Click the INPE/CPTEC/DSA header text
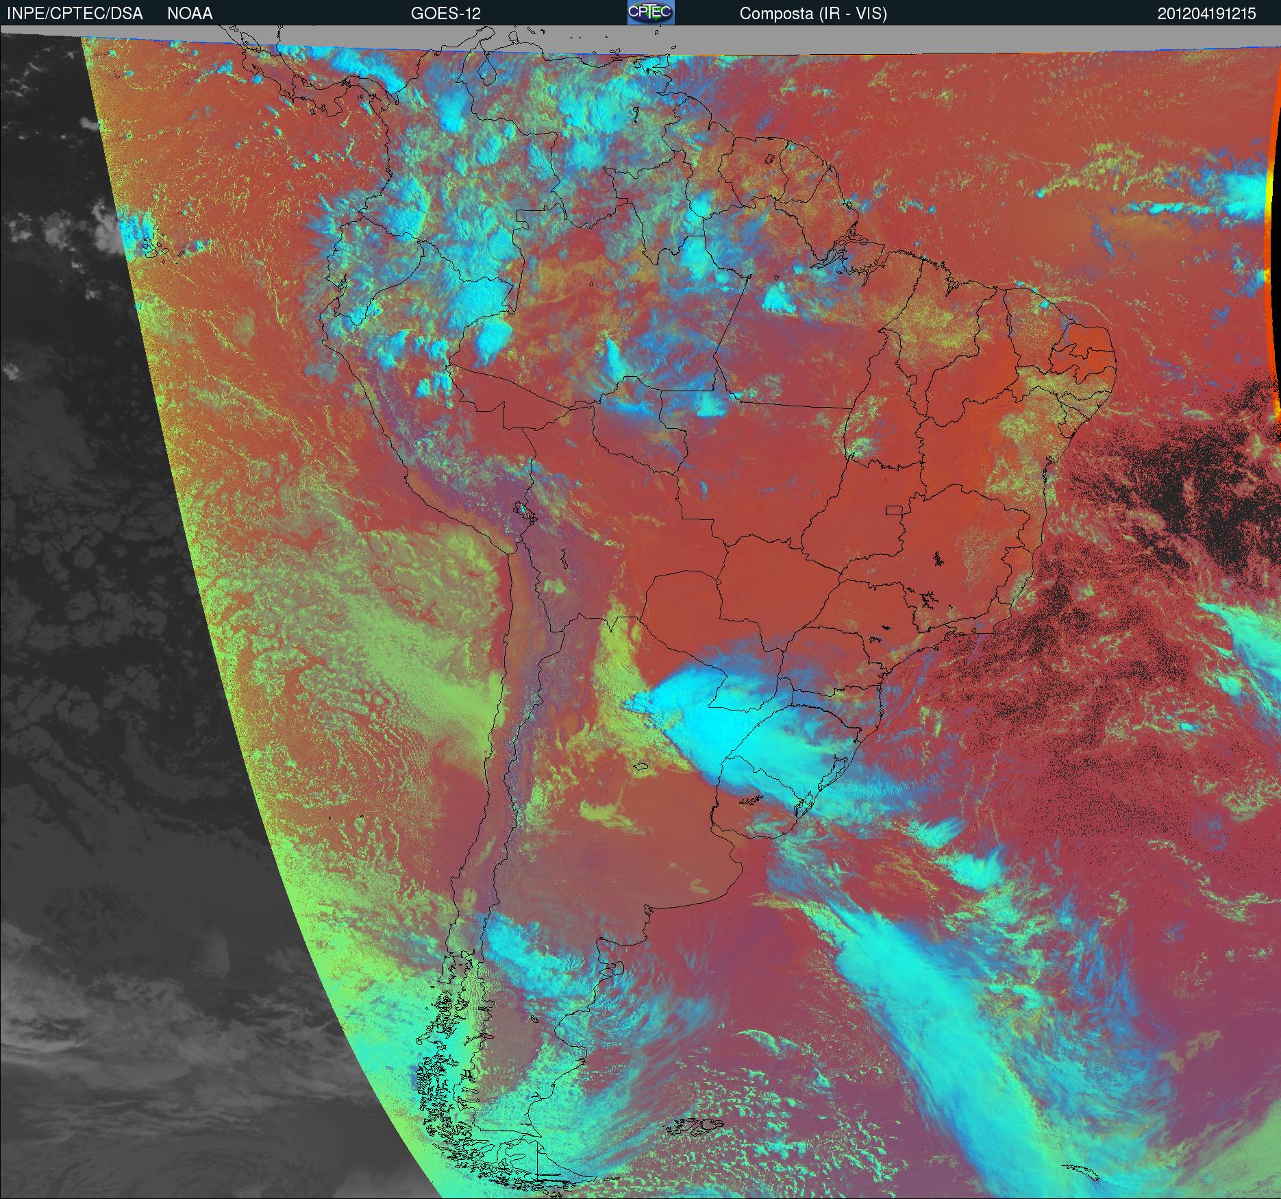Screen dimensions: 1281x1199 pyautogui.click(x=75, y=14)
